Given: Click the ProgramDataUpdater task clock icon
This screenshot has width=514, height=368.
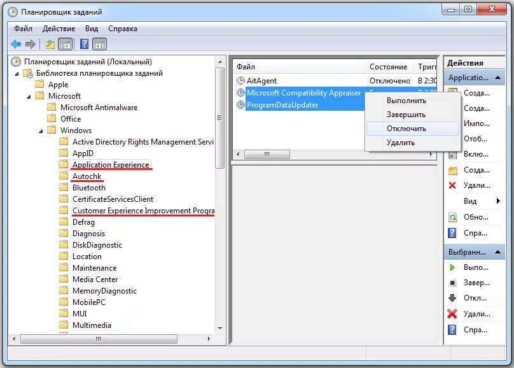Looking at the screenshot, I should [x=240, y=104].
